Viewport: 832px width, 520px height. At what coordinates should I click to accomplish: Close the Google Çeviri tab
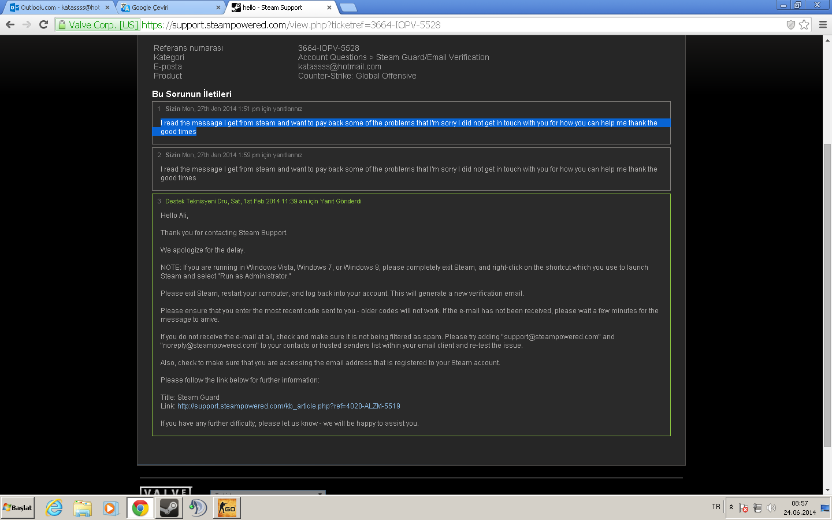tap(218, 8)
